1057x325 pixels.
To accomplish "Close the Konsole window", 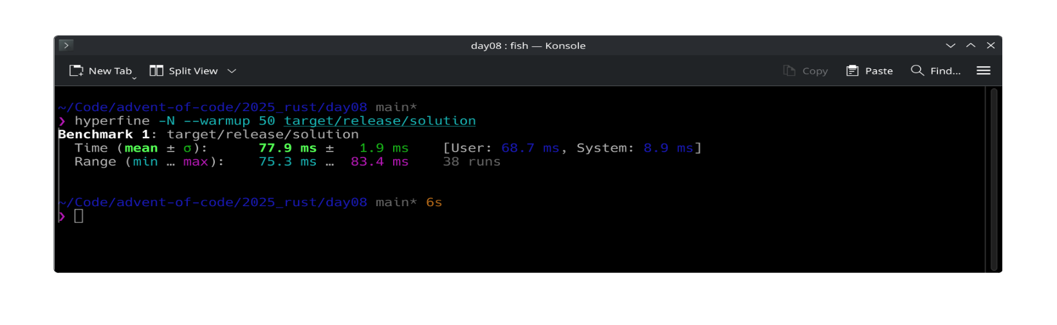I will click(x=991, y=46).
